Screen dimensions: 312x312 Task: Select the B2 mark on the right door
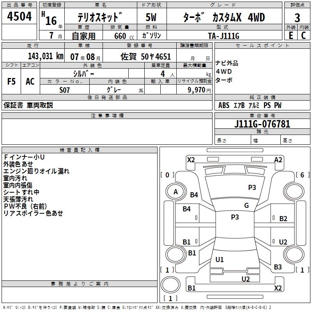(283, 219)
